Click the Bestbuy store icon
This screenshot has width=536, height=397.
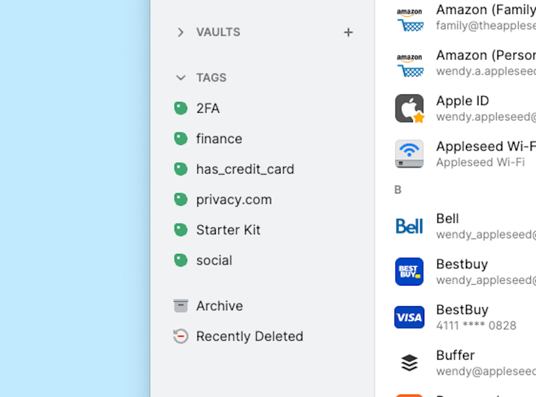coord(409,272)
